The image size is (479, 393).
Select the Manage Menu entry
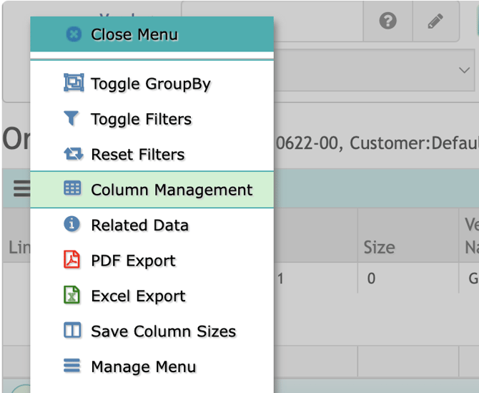pyautogui.click(x=143, y=367)
